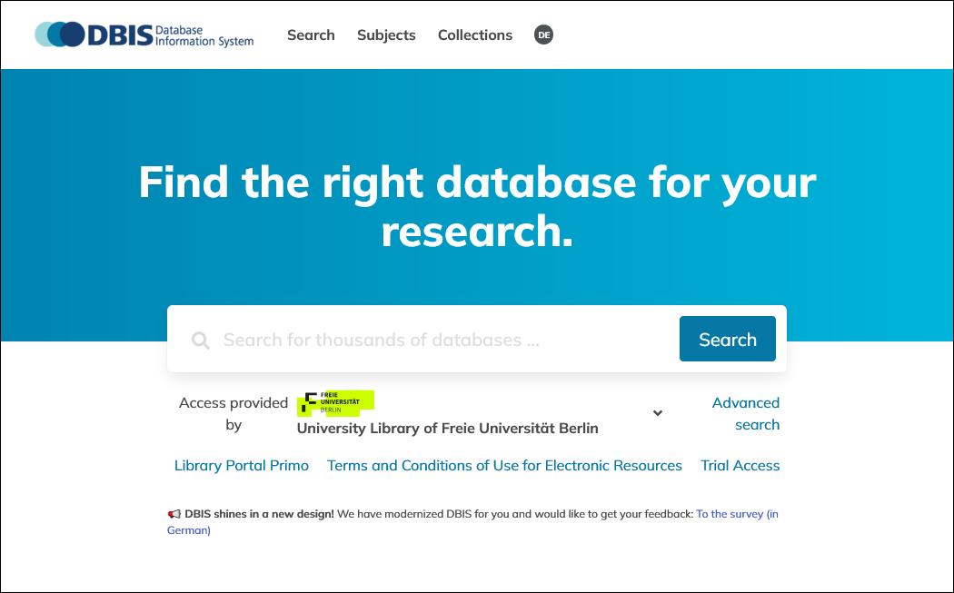Viewport: 954px width, 593px height.
Task: Click the magnifying glass icon in search bar
Action: (x=201, y=341)
